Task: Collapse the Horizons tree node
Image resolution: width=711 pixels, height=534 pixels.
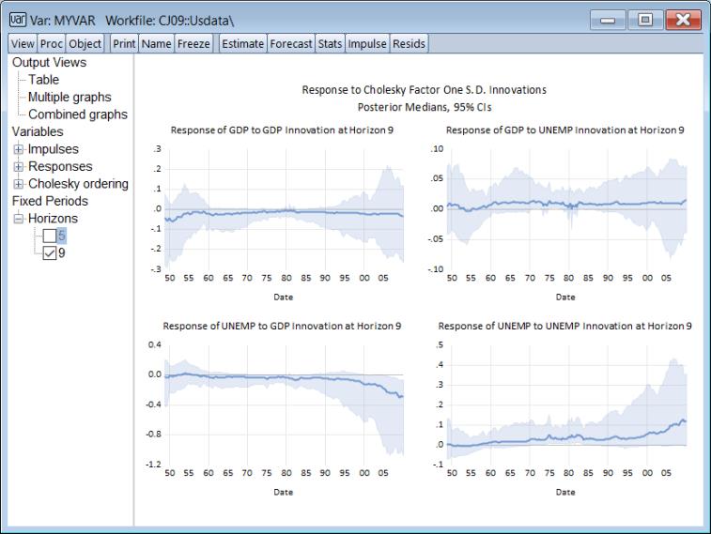Action: pyautogui.click(x=19, y=219)
